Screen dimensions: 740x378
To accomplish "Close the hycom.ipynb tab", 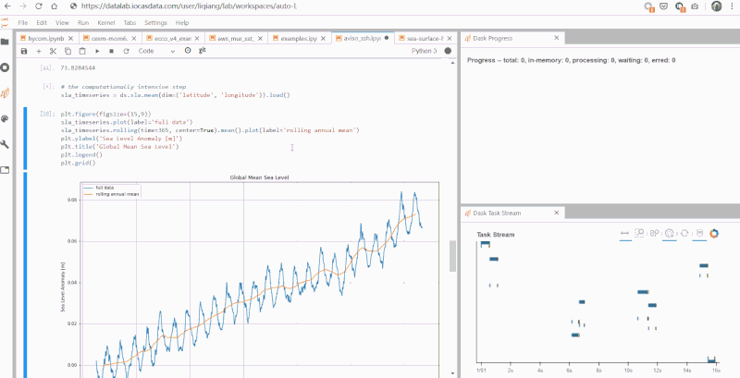I will point(71,38).
